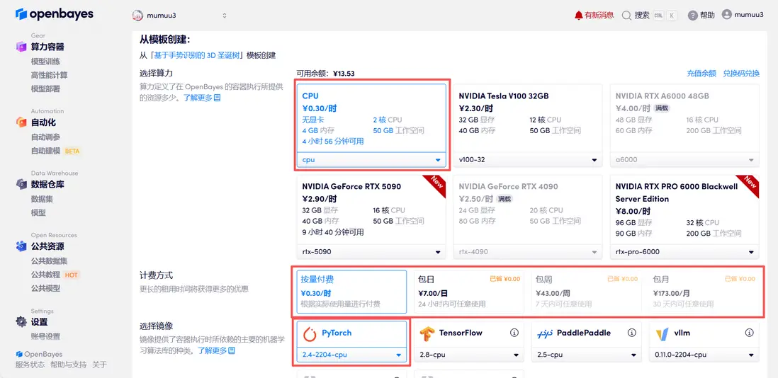Click the 数据仓库 warehouse icon
Screen dimensions: 778x378
pos(21,184)
